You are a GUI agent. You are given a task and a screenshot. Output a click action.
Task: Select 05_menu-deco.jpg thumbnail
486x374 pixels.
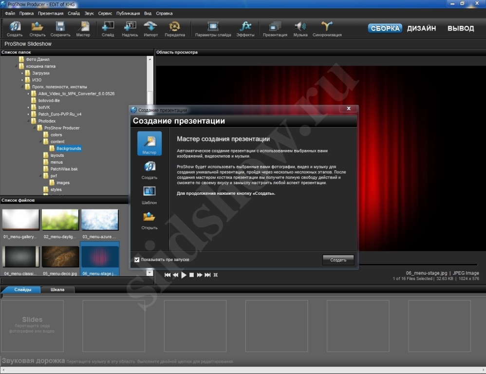[60, 257]
